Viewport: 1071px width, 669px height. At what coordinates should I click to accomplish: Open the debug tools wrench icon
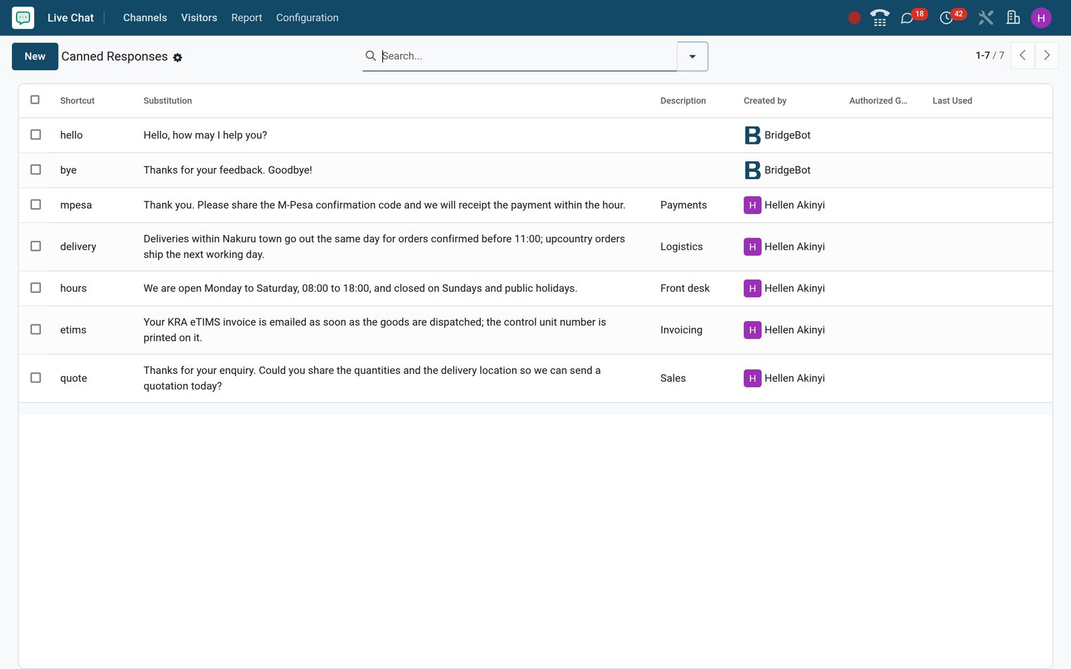[x=985, y=17]
